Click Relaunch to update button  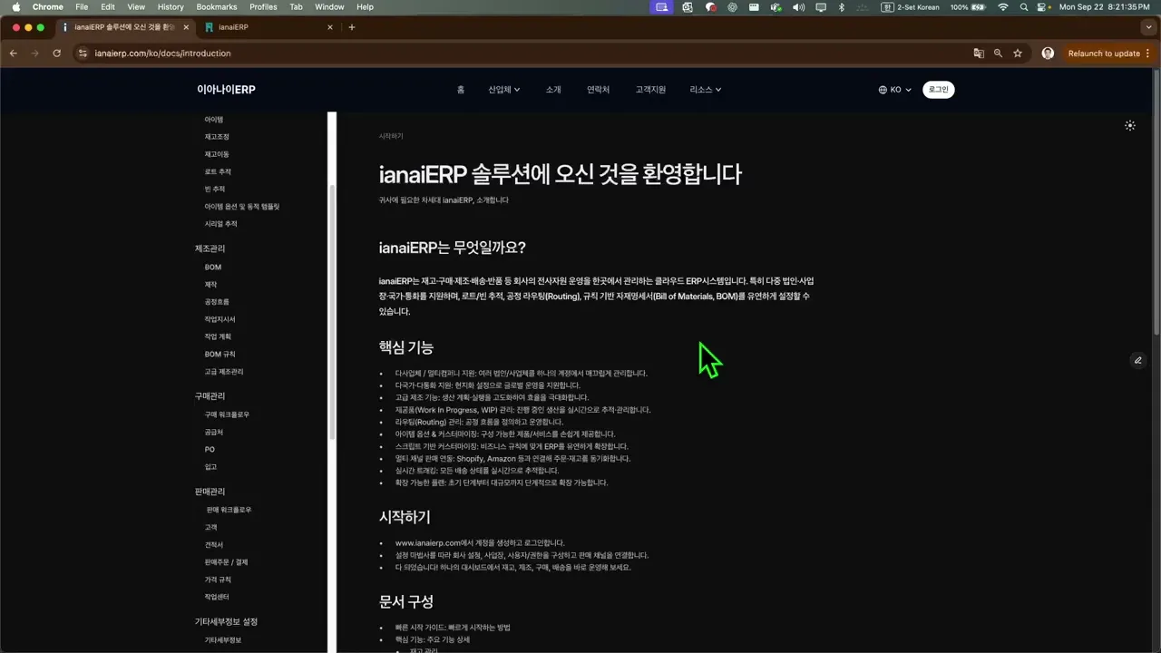[x=1104, y=54]
